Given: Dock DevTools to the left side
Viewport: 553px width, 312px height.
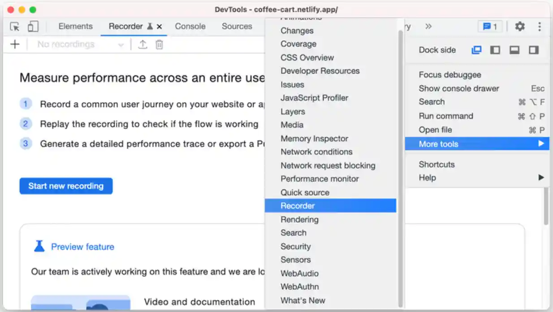Looking at the screenshot, I should [x=495, y=50].
